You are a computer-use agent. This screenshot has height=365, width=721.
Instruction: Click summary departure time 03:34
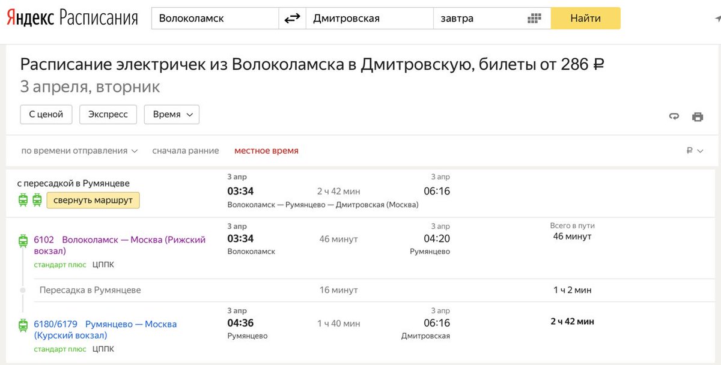point(240,192)
